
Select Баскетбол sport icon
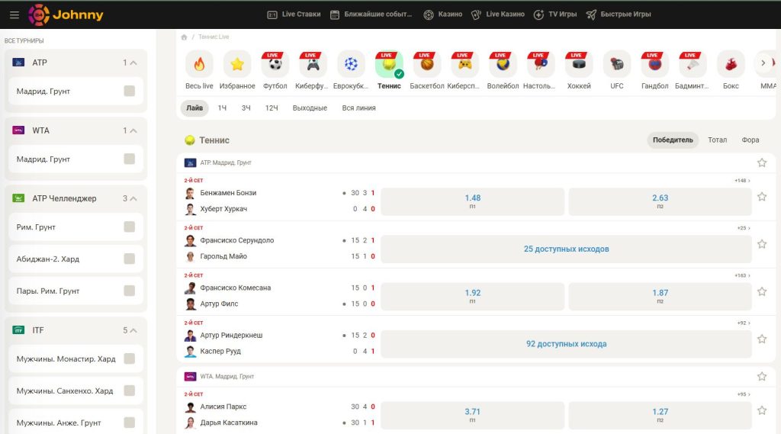[x=427, y=64]
